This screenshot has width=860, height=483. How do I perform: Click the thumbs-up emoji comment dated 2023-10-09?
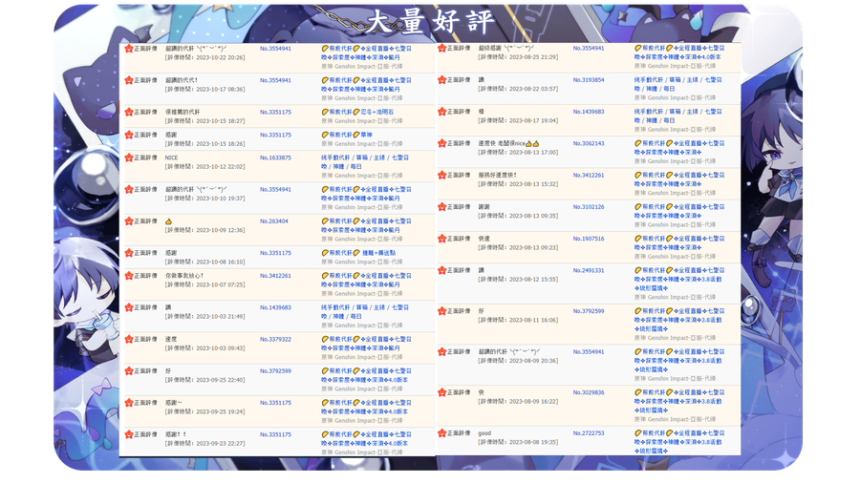tap(168, 221)
